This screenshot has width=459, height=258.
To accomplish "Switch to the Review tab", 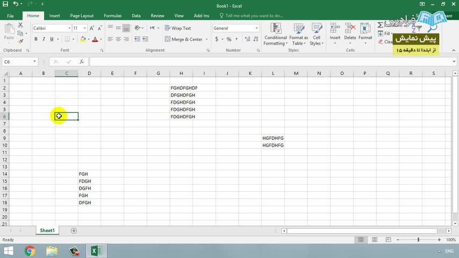I will 157,16.
